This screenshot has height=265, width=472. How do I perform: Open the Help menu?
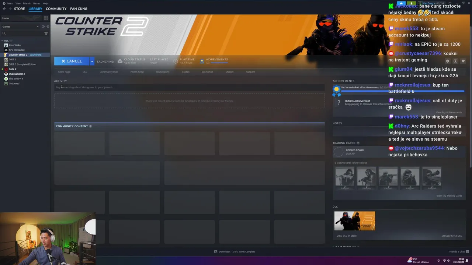(x=45, y=3)
